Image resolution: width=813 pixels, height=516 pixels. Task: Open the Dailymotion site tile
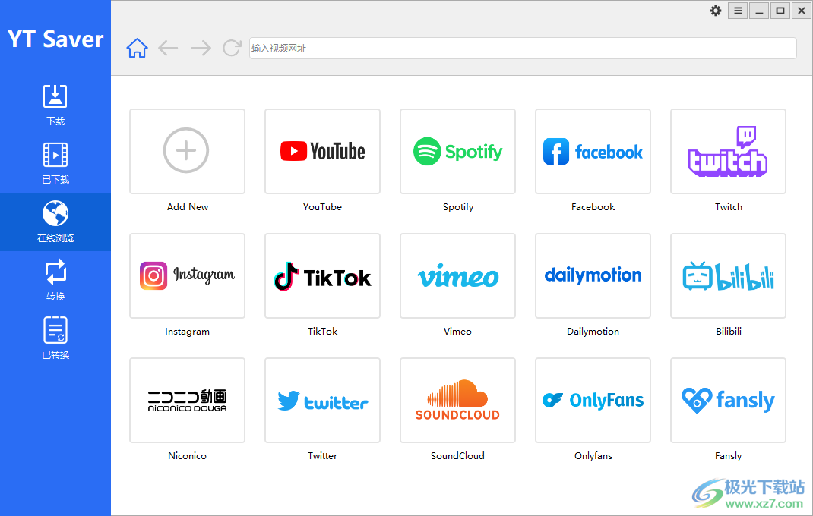click(x=593, y=275)
